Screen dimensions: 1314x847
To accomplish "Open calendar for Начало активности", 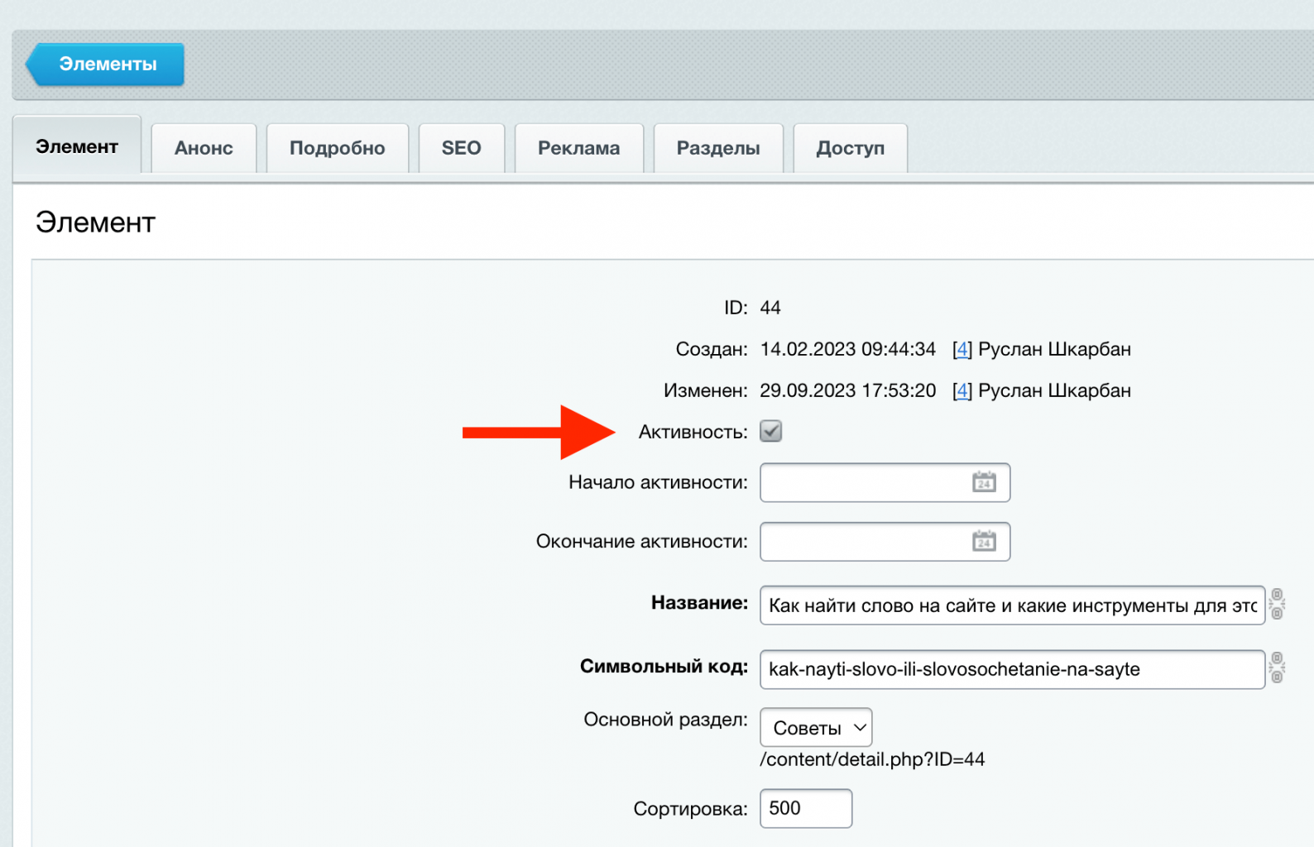I will click(984, 482).
